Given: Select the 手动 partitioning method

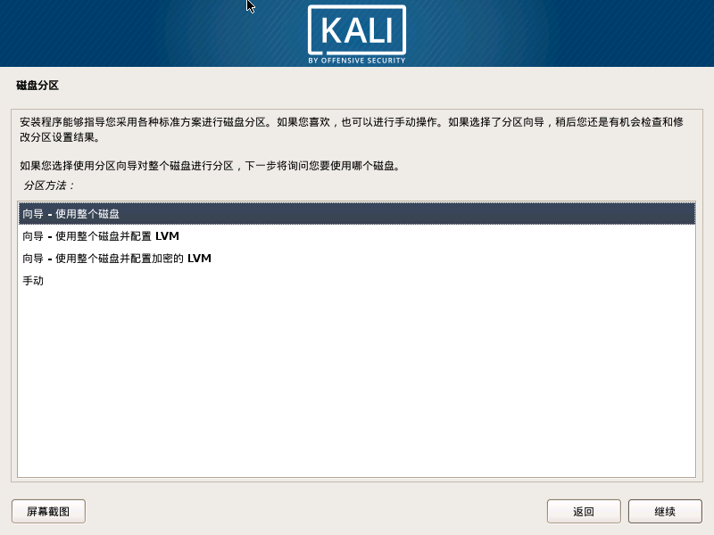Looking at the screenshot, I should (356, 281).
